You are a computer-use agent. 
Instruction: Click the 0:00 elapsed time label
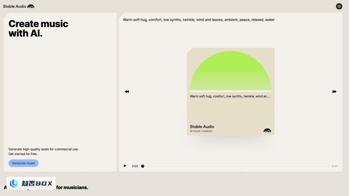tap(135, 166)
